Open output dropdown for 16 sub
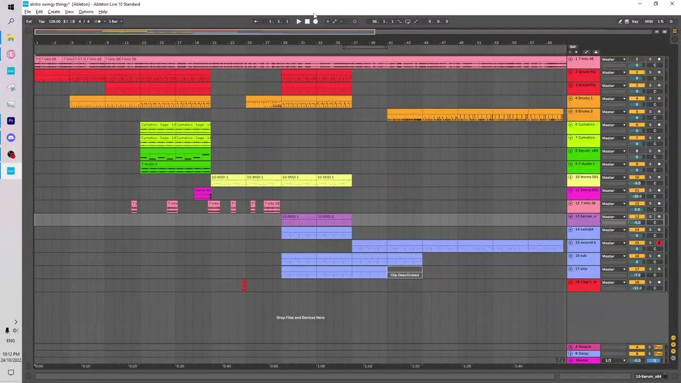Image resolution: width=681 pixels, height=383 pixels. point(614,256)
